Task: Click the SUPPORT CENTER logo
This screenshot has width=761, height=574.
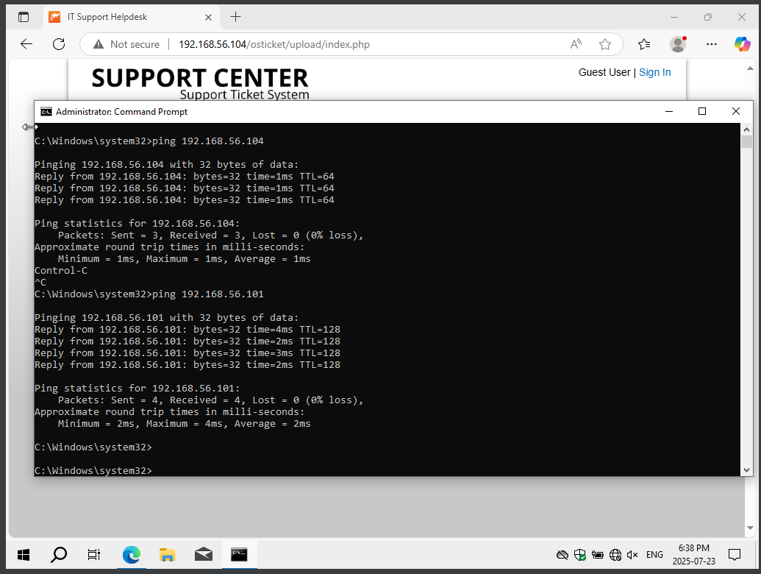Action: click(200, 82)
